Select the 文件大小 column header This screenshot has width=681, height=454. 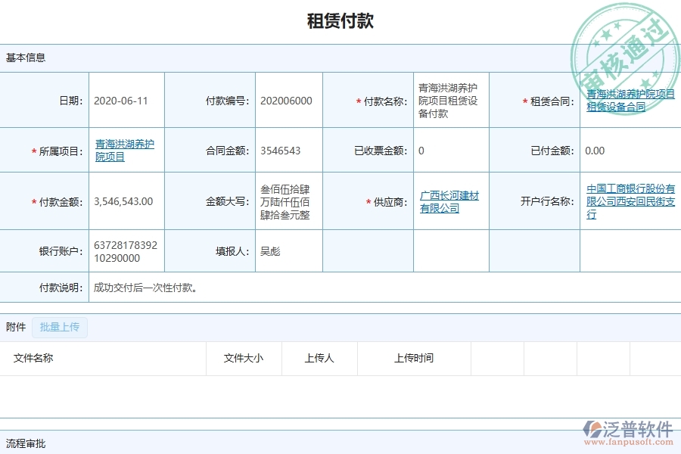coord(244,359)
